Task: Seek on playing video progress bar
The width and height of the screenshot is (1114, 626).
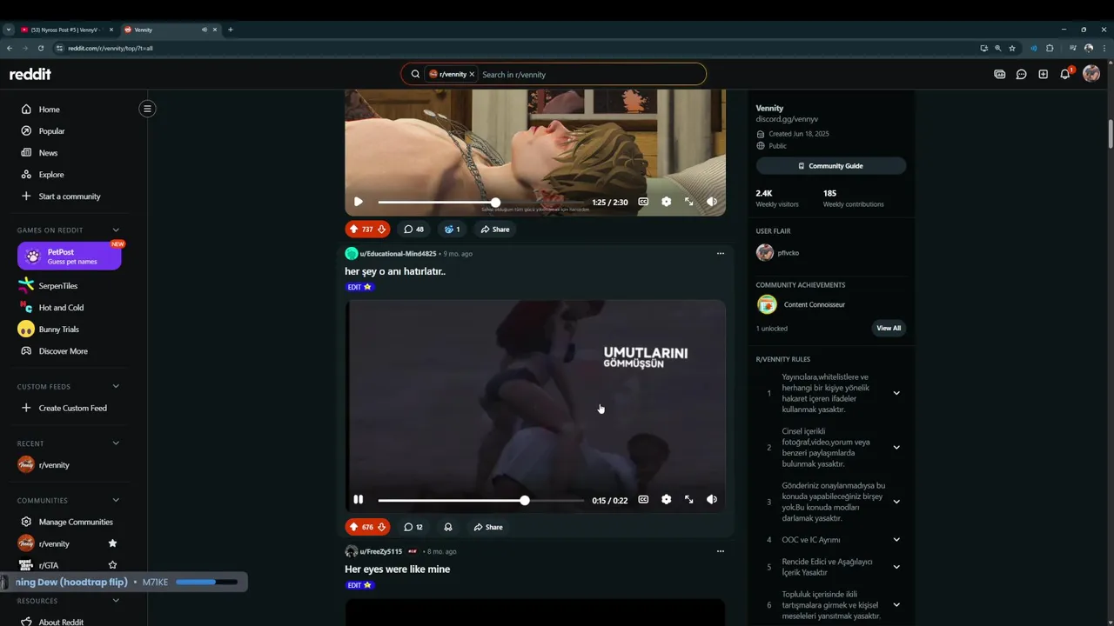Action: point(480,500)
